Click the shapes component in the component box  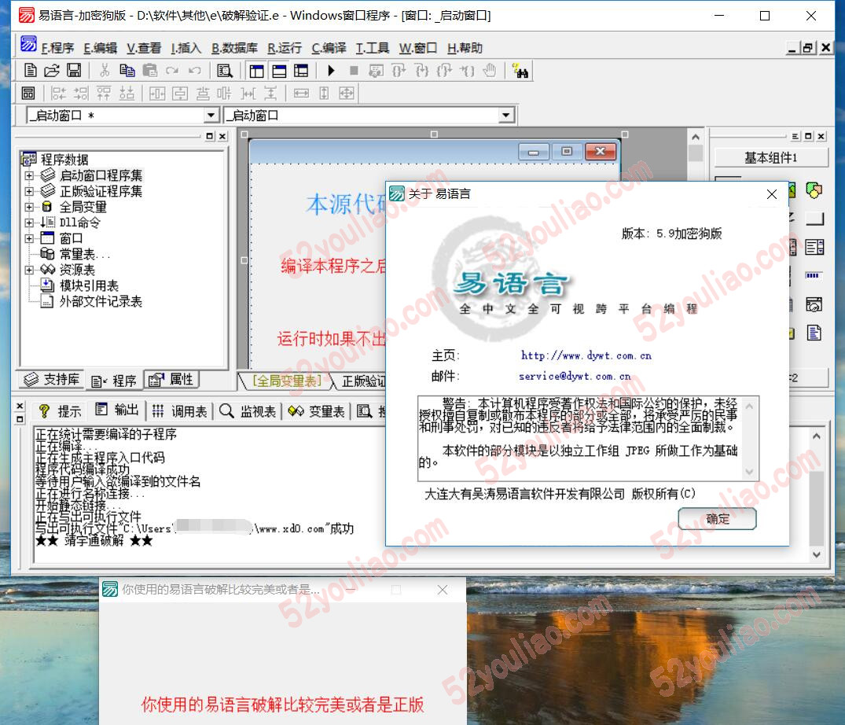pyautogui.click(x=814, y=190)
